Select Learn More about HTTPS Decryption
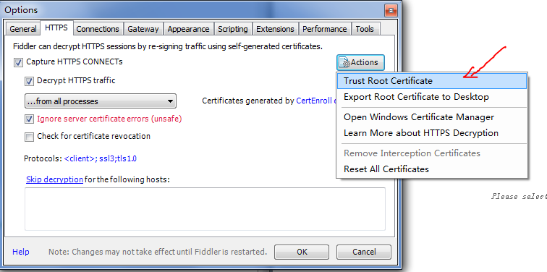Image resolution: width=547 pixels, height=272 pixels. (432, 133)
